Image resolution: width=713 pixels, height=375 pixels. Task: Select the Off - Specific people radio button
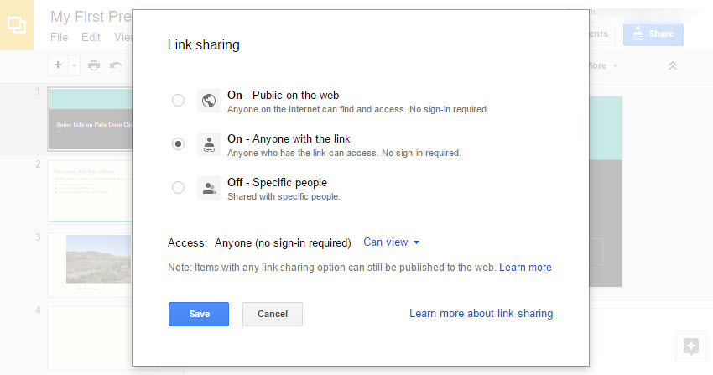tap(178, 187)
